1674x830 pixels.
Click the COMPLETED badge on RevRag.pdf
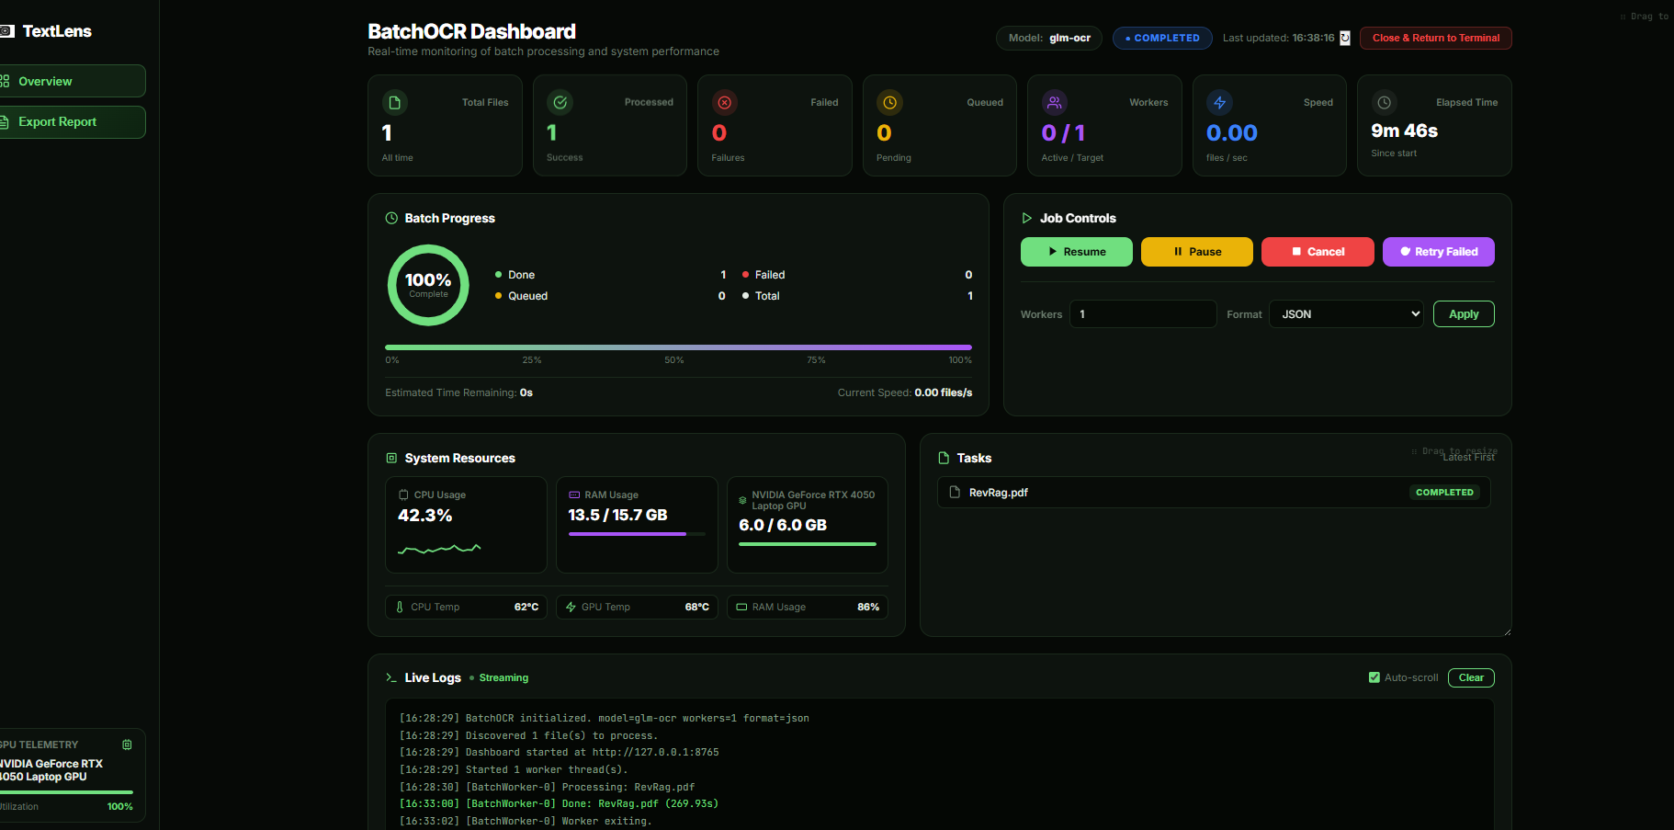[x=1444, y=493]
